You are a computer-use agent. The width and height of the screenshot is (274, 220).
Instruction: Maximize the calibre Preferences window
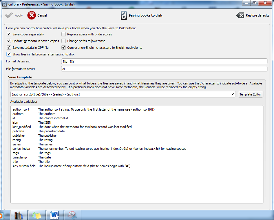tap(254, 3)
